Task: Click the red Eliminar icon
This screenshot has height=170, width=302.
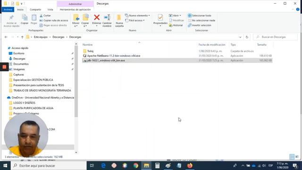Action: coord(97,17)
